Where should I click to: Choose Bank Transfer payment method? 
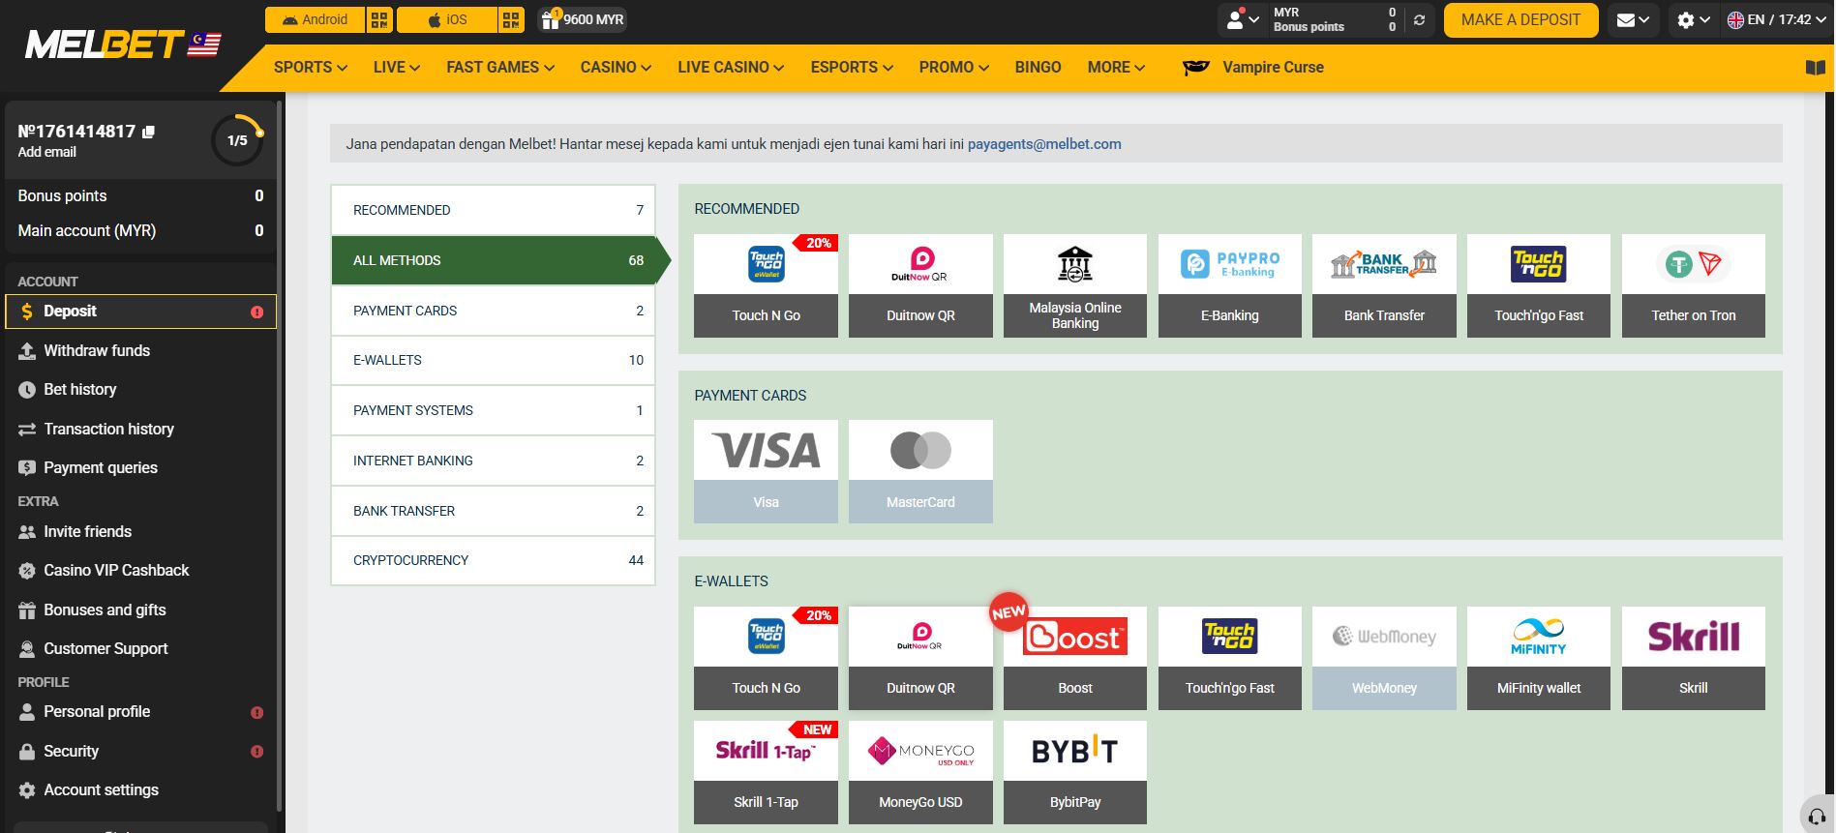coord(1384,285)
